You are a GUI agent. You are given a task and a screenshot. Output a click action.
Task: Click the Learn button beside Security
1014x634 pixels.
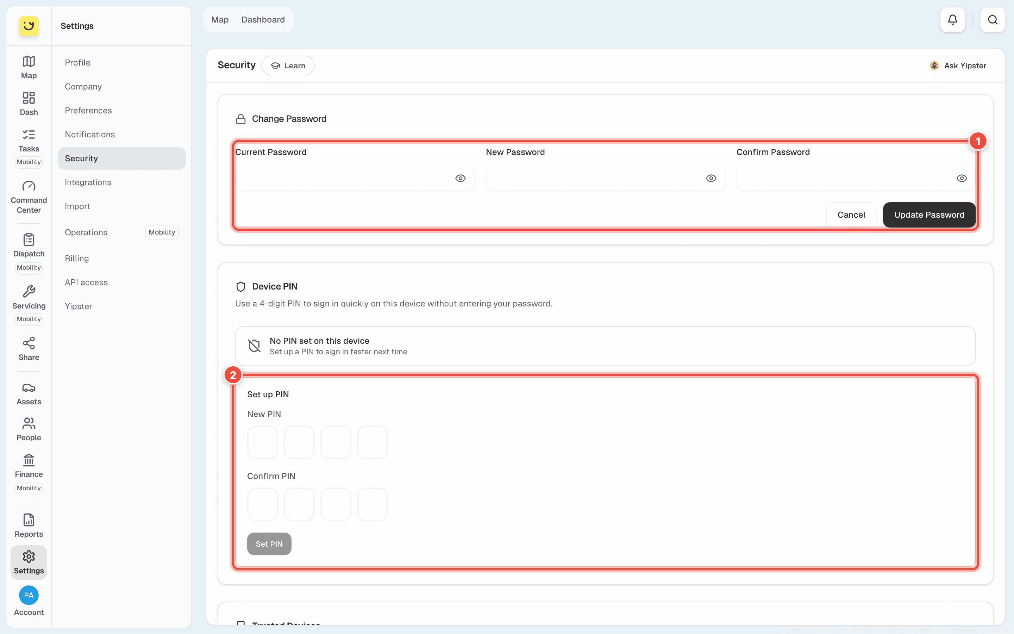288,66
